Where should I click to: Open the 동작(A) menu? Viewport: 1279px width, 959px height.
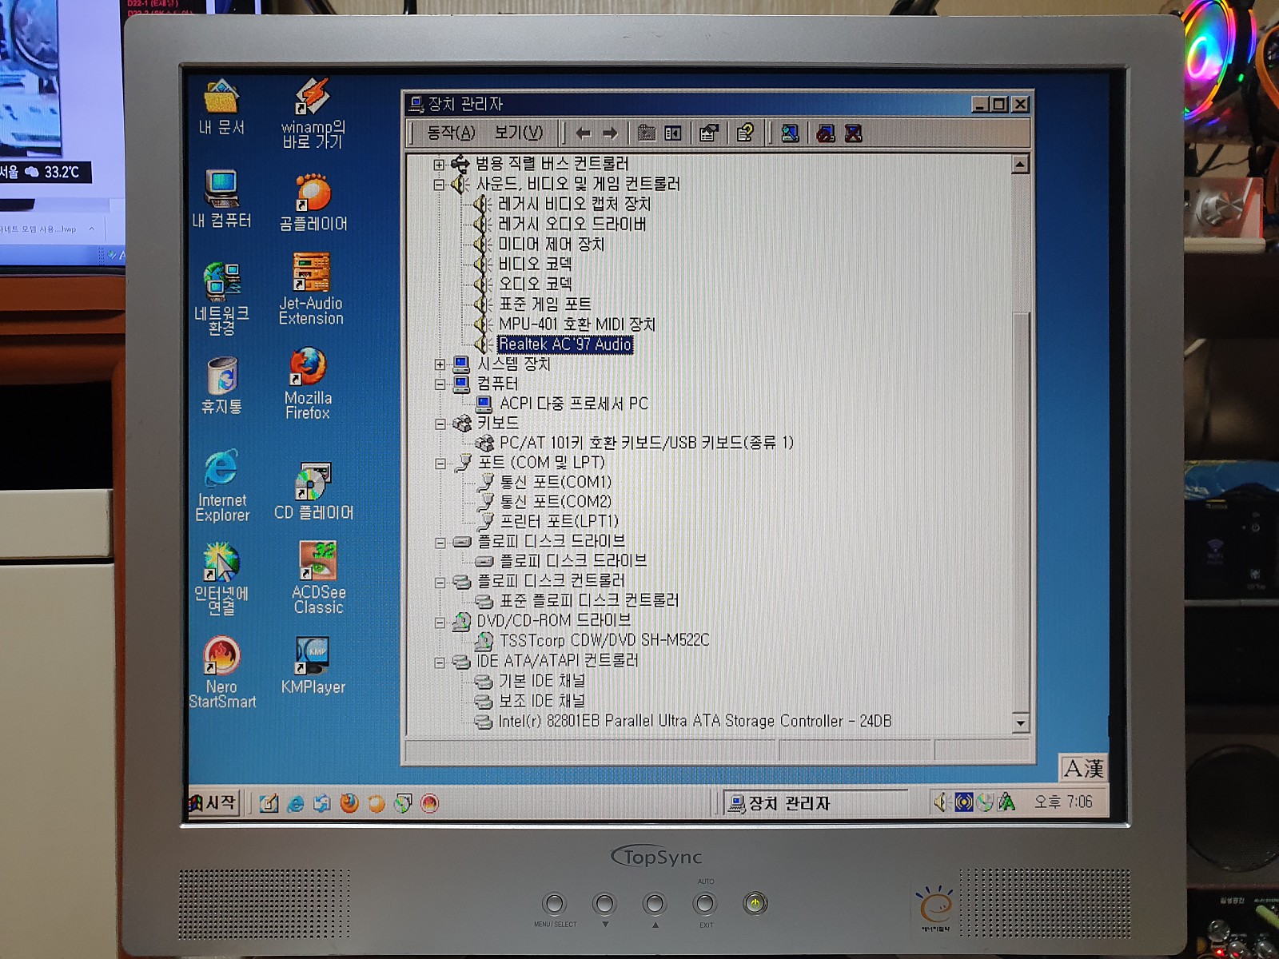tap(451, 133)
